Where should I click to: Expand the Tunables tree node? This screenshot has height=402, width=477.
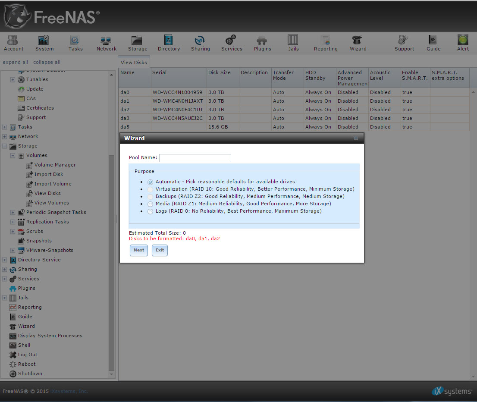click(x=13, y=79)
